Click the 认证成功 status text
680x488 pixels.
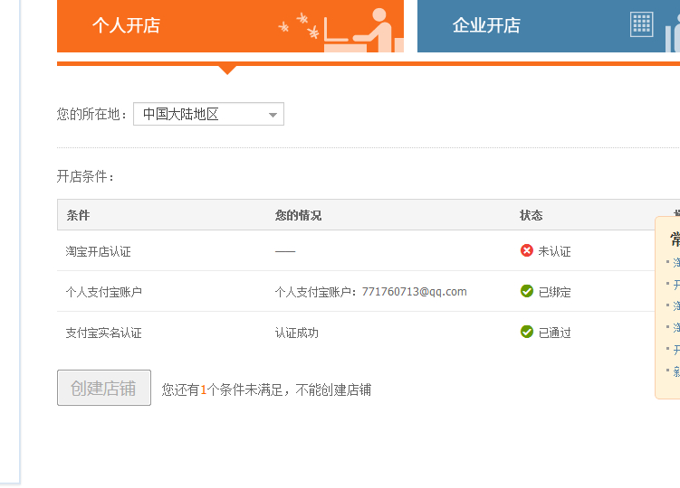[x=297, y=333]
